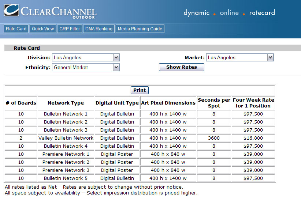Click the '# of Boards' column header
301x204 pixels.
[21, 103]
